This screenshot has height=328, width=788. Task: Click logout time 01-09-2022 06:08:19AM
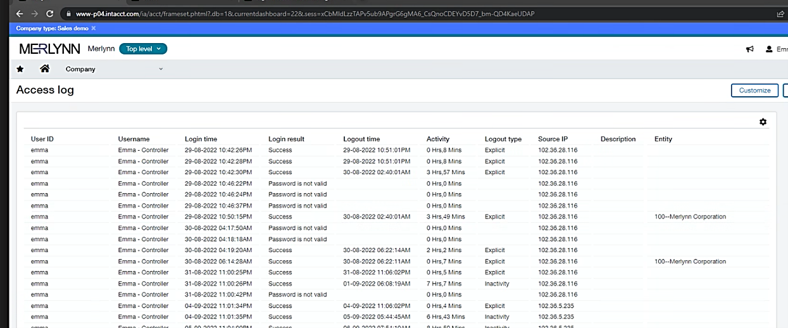[x=377, y=284]
